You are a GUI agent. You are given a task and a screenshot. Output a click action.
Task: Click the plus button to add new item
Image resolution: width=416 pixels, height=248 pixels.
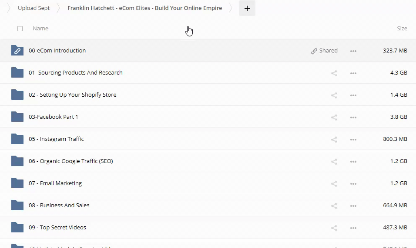coord(247,8)
